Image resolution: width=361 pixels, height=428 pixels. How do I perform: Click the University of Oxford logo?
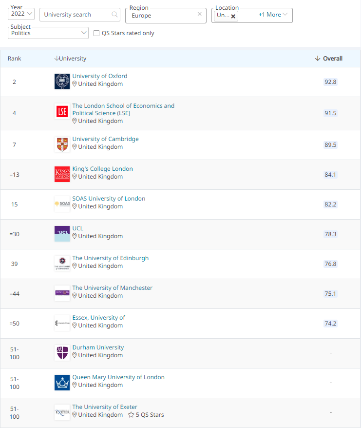tap(62, 82)
